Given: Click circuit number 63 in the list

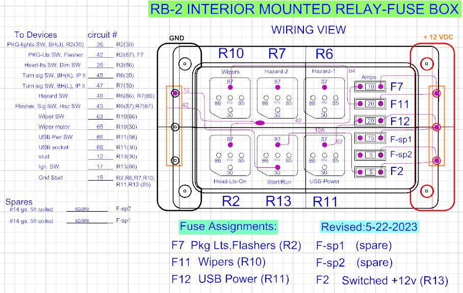Looking at the screenshot, I should pos(100,116).
